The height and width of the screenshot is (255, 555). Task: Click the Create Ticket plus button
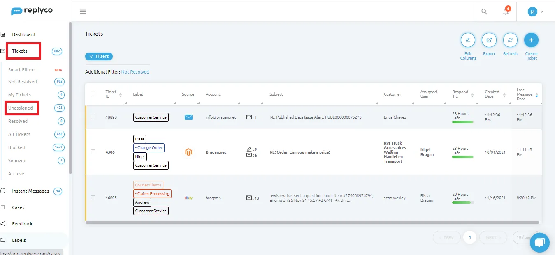coord(531,40)
